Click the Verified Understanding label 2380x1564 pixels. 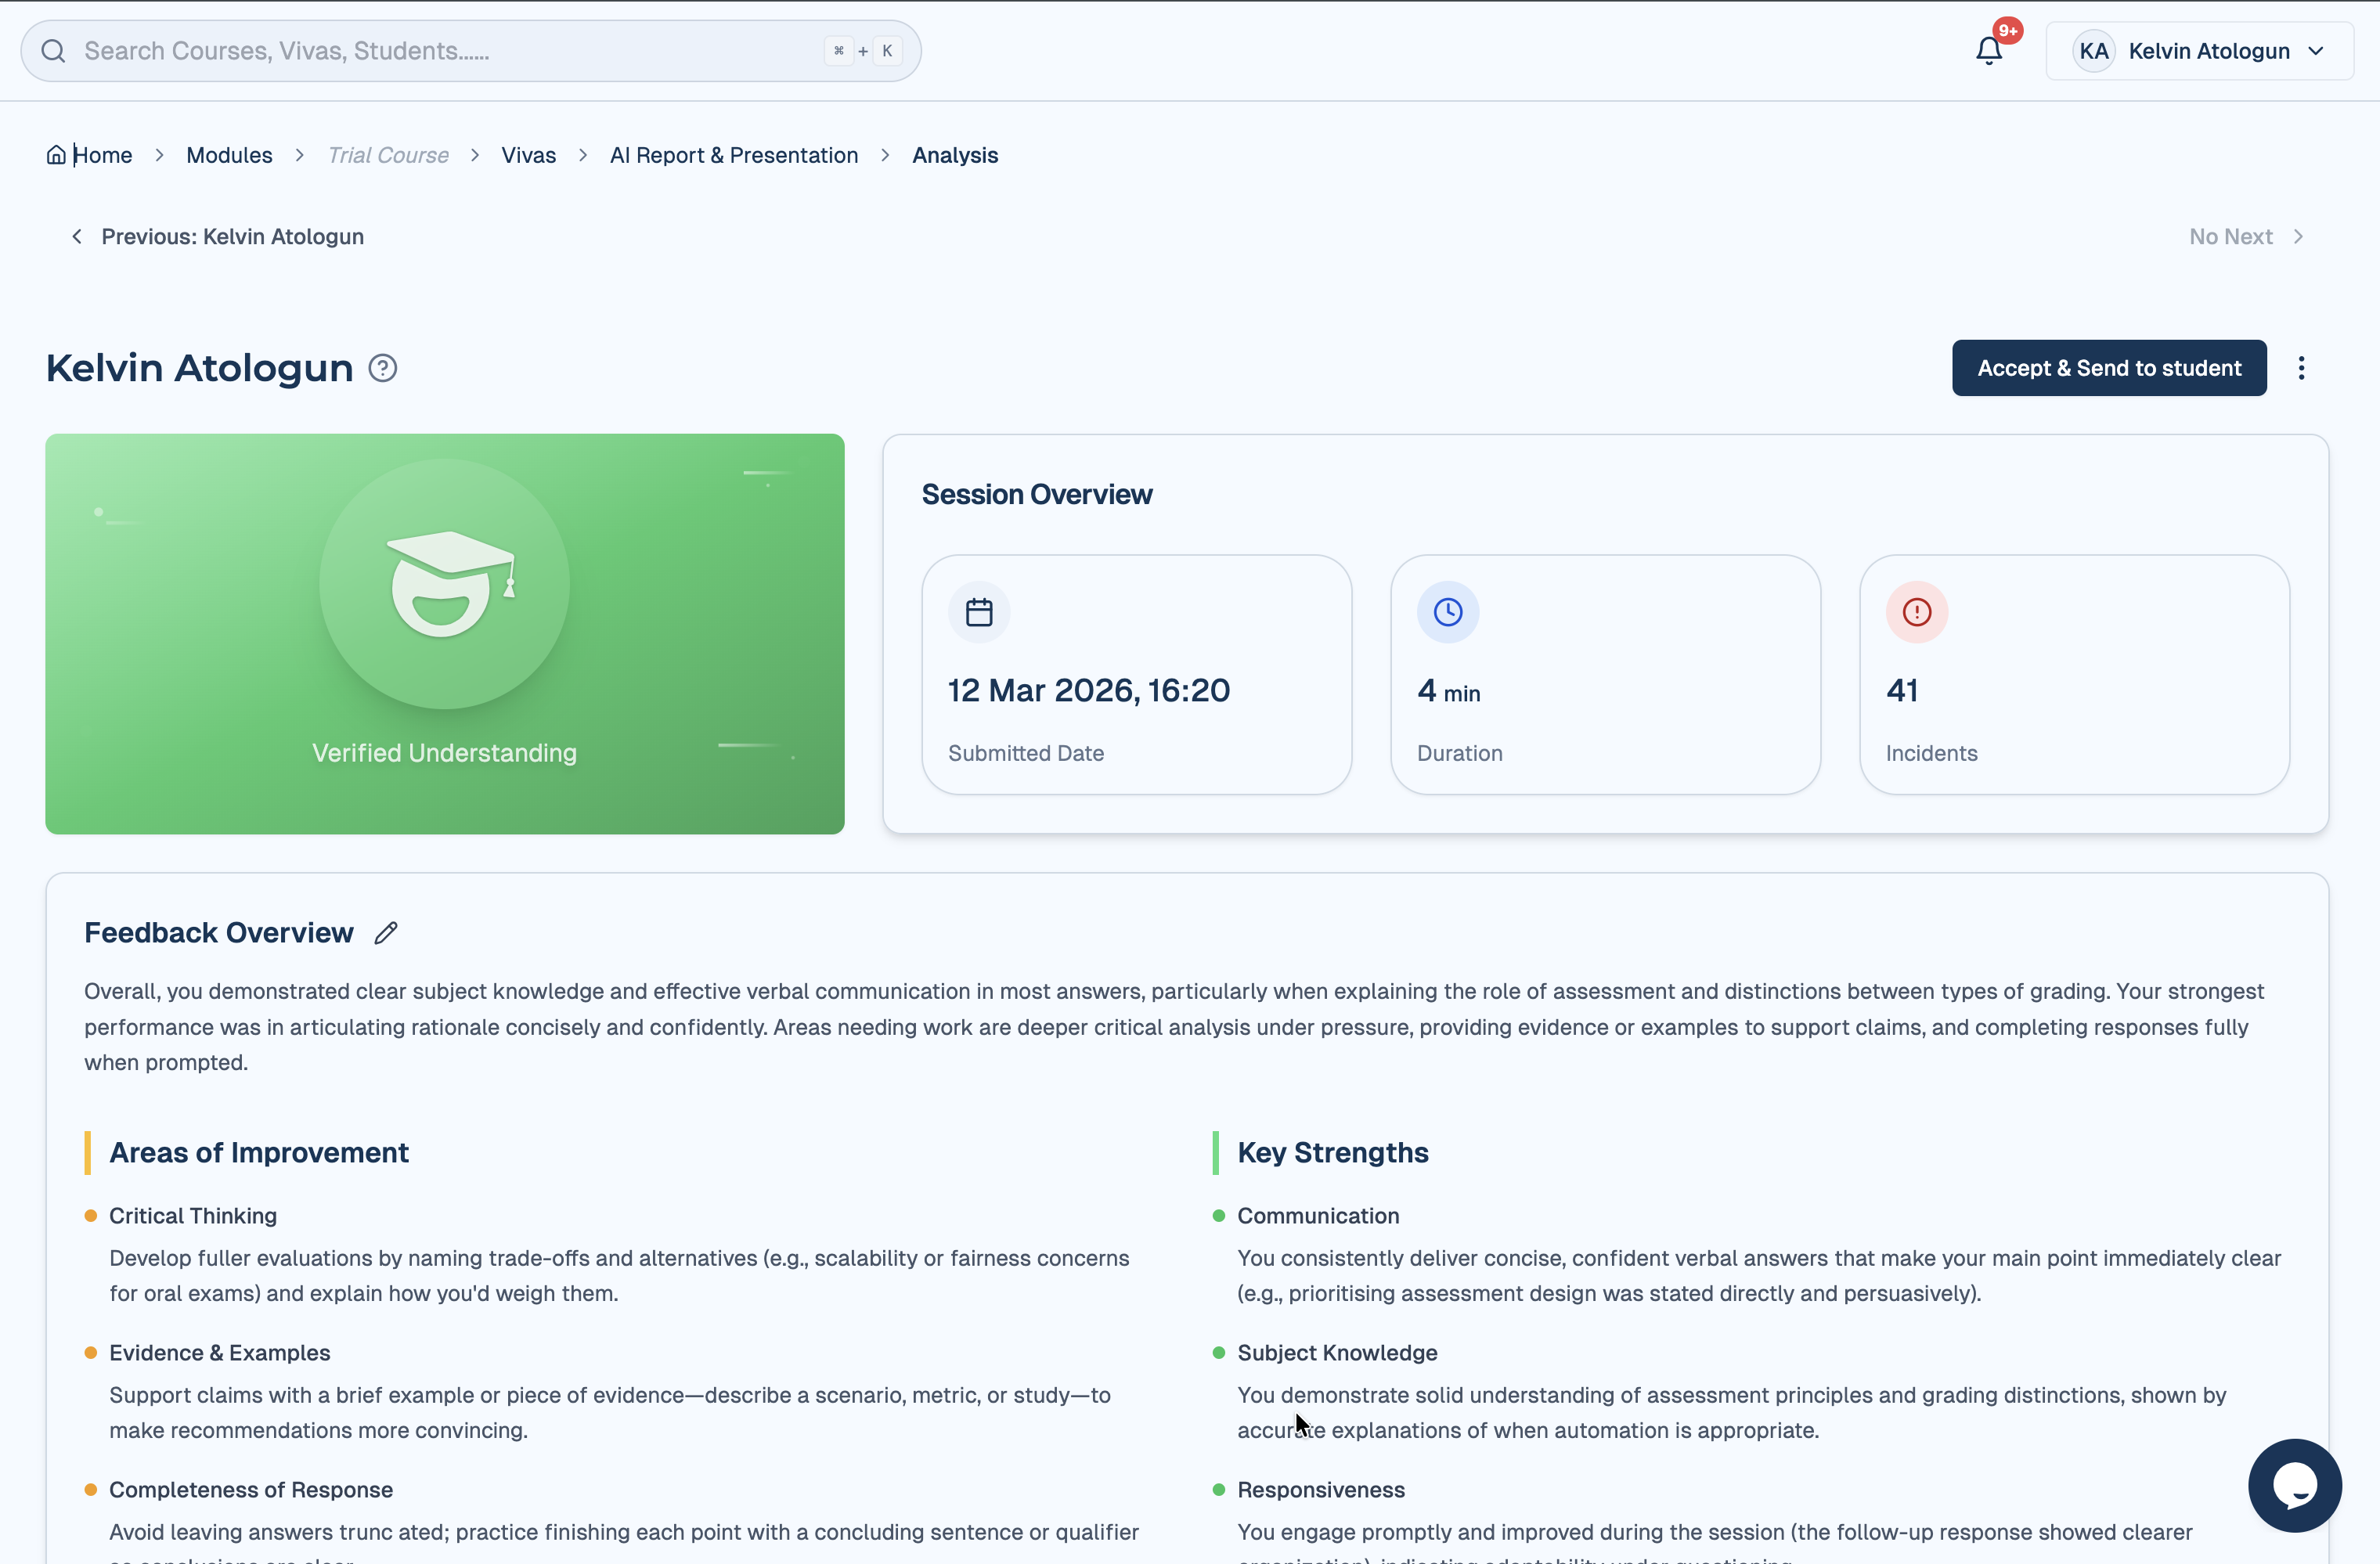[444, 753]
